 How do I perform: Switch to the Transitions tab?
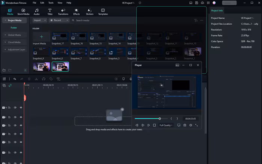[x=63, y=12]
